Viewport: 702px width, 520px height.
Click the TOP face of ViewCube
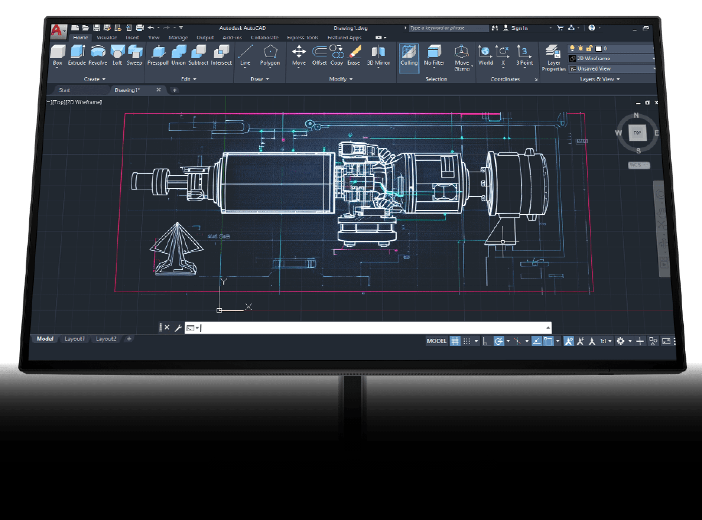click(x=637, y=133)
